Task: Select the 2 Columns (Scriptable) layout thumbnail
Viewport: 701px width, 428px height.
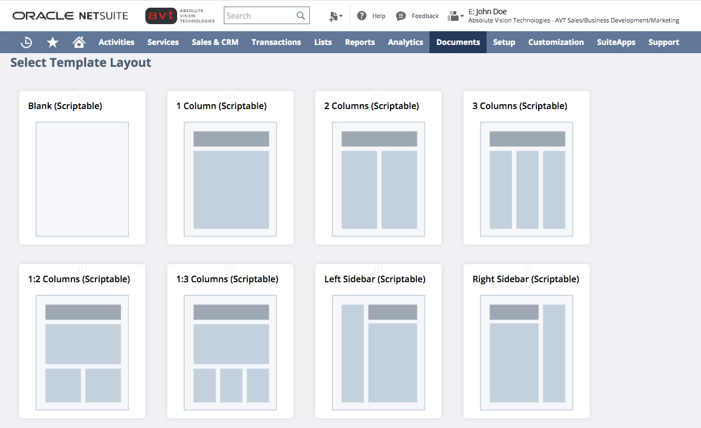Action: pos(378,179)
